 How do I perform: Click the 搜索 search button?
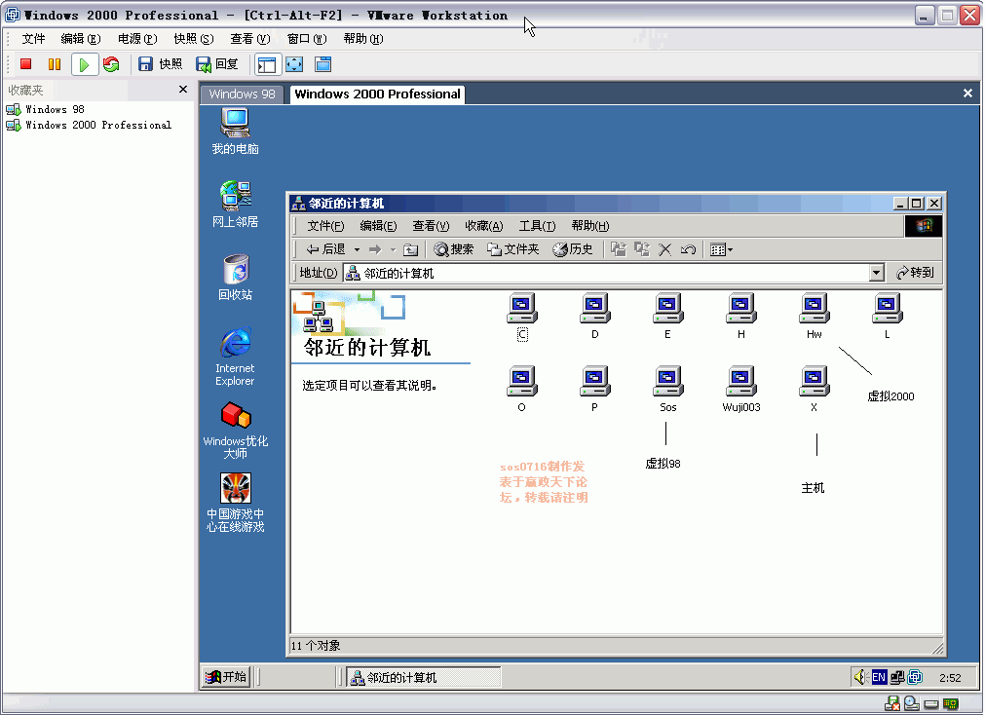pyautogui.click(x=454, y=249)
